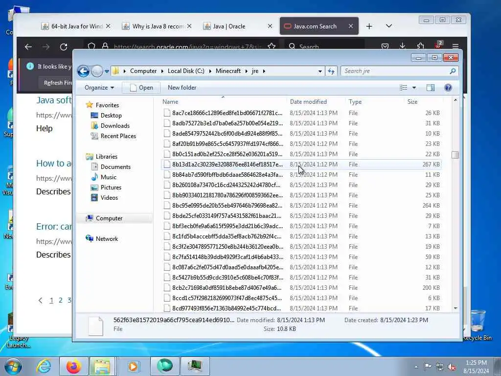
Task: Click the search magnifier icon in Search jre
Action: 453,71
